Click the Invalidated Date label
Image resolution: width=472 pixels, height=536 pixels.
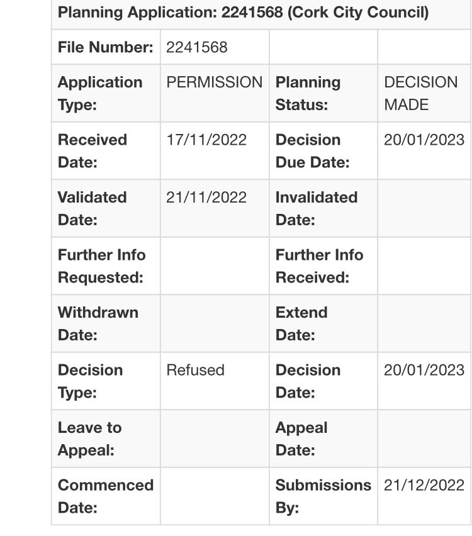click(316, 208)
